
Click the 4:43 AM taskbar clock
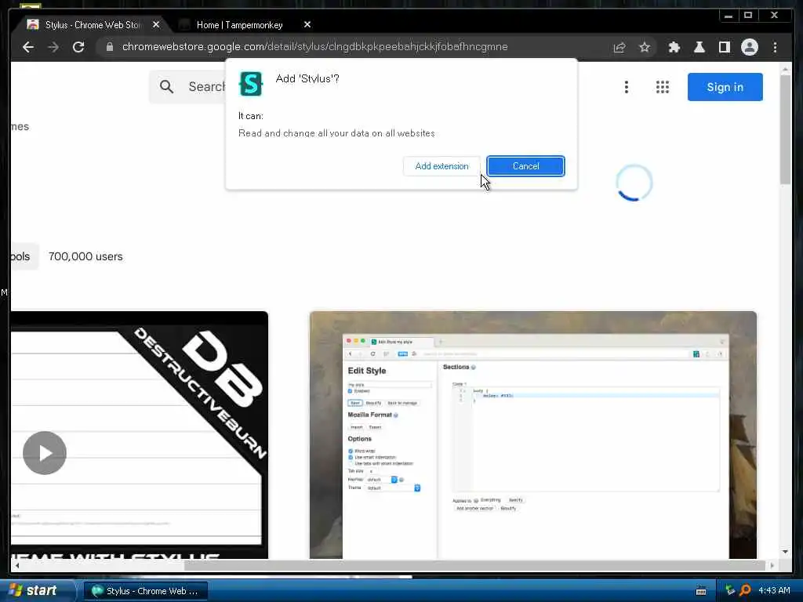coord(774,591)
